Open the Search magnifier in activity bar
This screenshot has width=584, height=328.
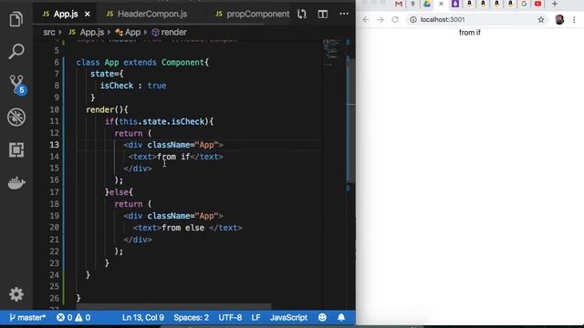16,51
